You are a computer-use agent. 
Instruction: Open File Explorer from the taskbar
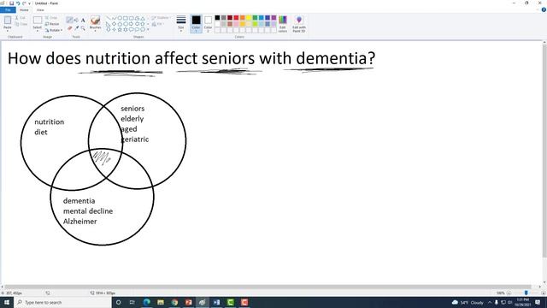click(x=161, y=302)
